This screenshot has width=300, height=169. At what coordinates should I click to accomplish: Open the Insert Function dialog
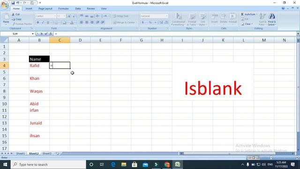(51, 34)
